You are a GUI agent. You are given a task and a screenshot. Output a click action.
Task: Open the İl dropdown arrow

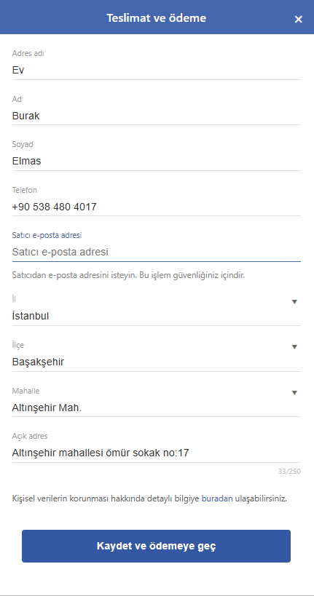(294, 302)
